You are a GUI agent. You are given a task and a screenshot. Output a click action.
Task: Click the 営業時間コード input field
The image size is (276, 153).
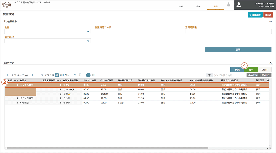138,31
